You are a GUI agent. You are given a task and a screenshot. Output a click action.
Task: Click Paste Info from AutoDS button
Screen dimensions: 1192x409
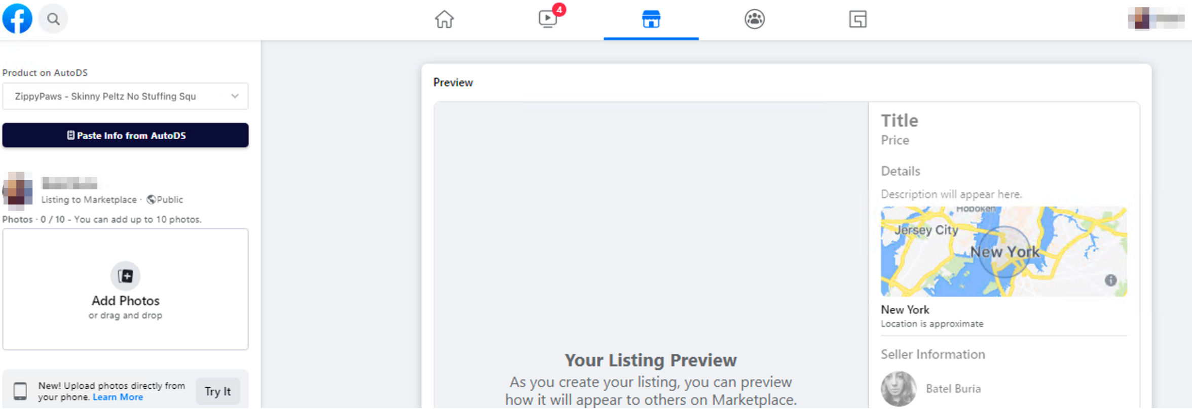(125, 135)
